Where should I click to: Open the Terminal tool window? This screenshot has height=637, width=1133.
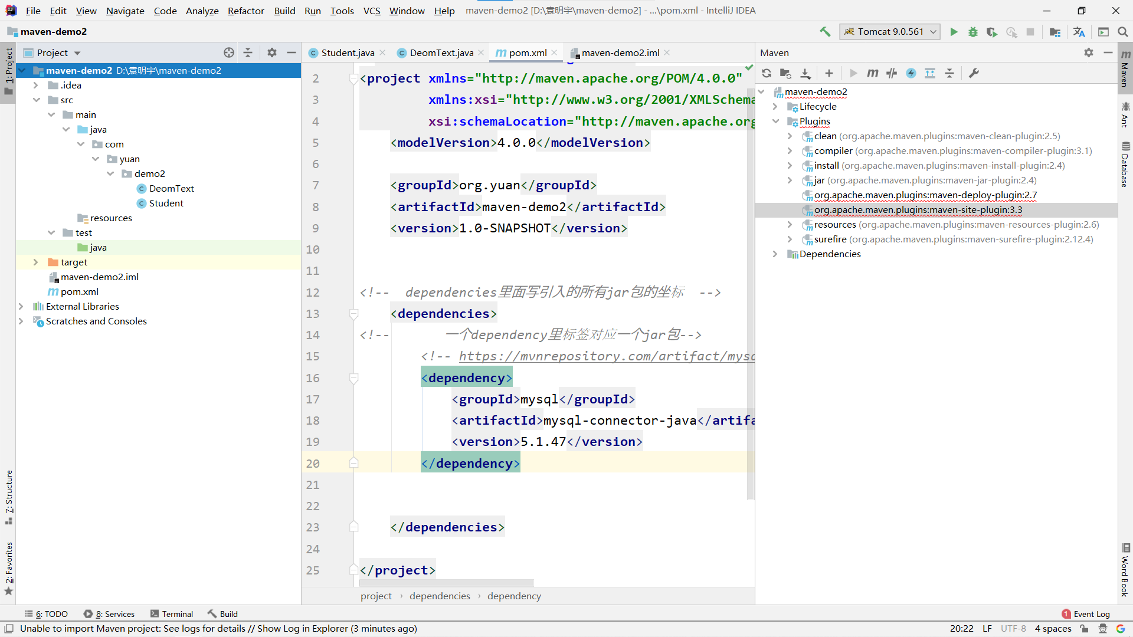tap(172, 614)
